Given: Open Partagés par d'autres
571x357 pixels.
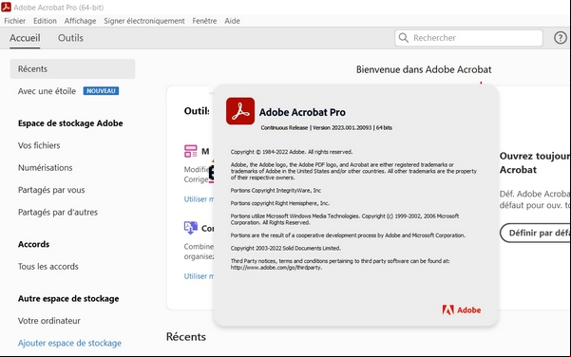Looking at the screenshot, I should [58, 212].
